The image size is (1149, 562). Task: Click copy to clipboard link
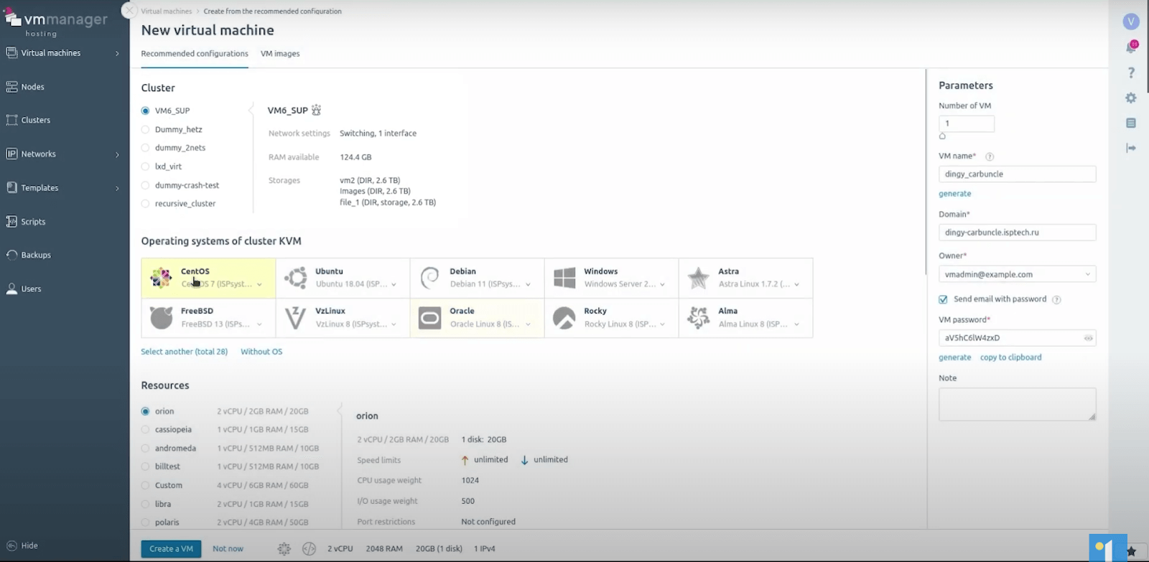tap(1010, 357)
